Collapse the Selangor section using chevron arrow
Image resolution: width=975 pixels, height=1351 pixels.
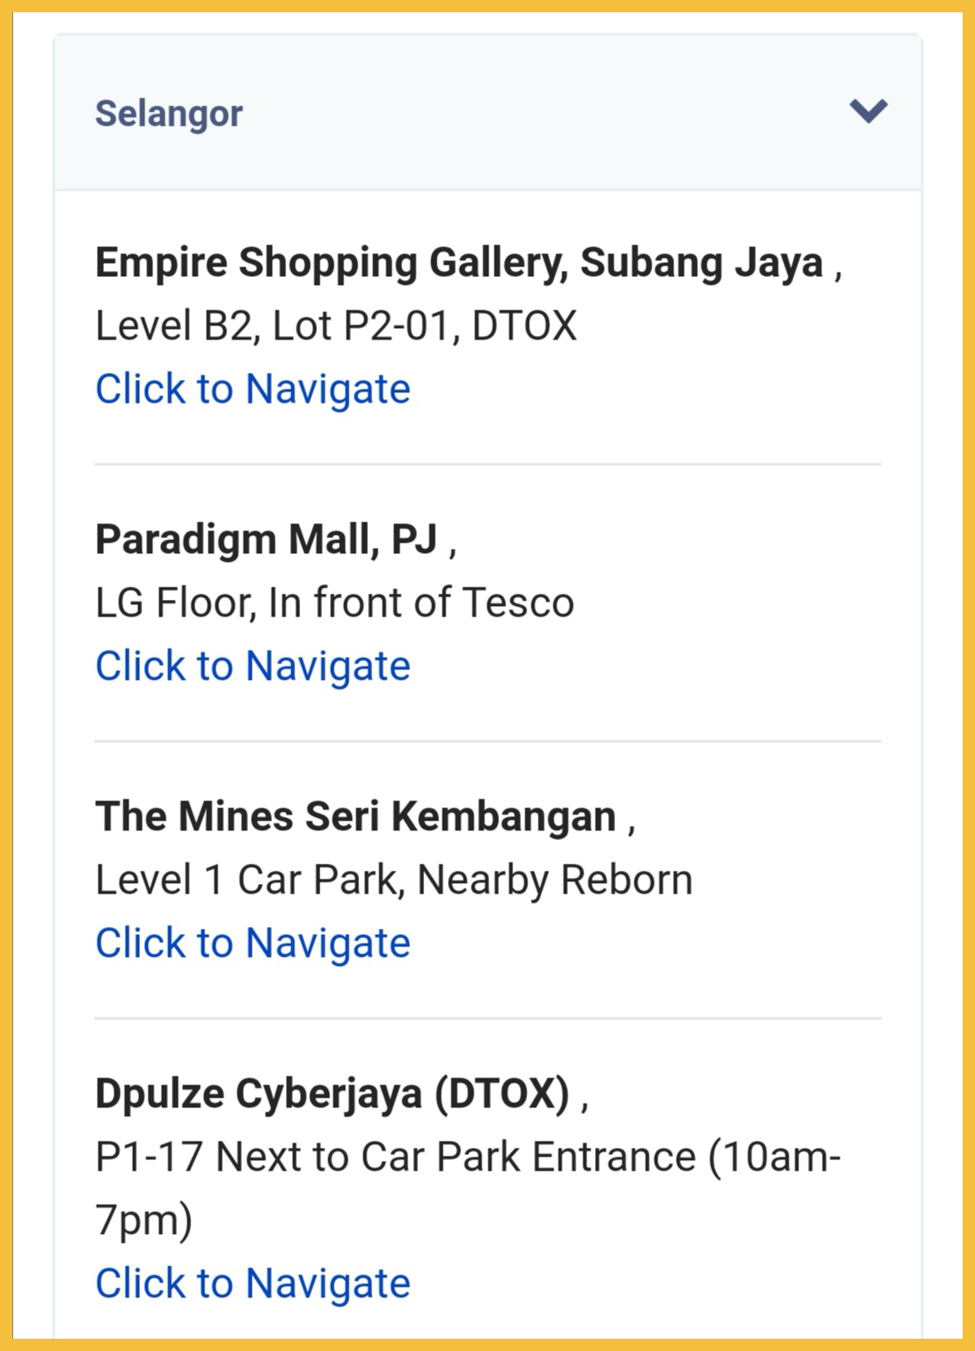point(868,111)
